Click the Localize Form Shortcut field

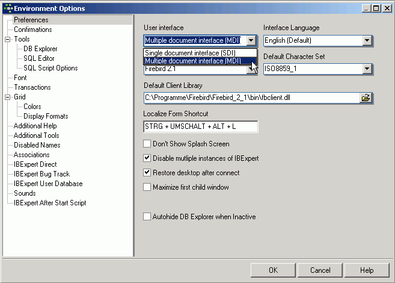coord(201,126)
